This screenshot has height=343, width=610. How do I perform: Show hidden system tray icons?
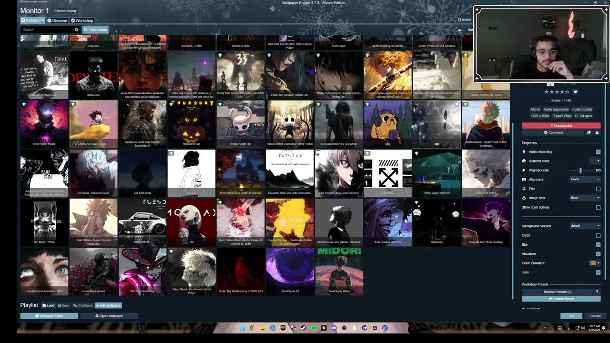[545, 328]
